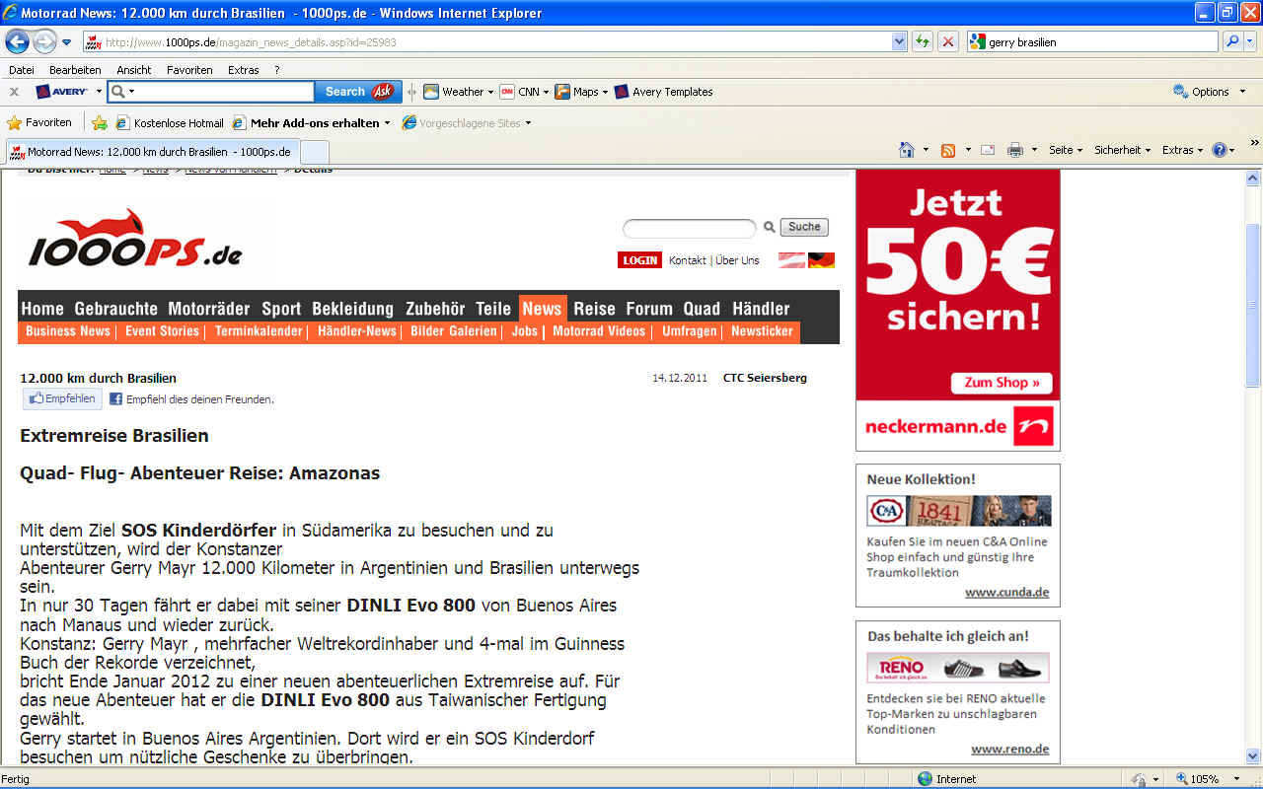The width and height of the screenshot is (1263, 789).
Task: Click the Home icon in command bar
Action: (907, 150)
